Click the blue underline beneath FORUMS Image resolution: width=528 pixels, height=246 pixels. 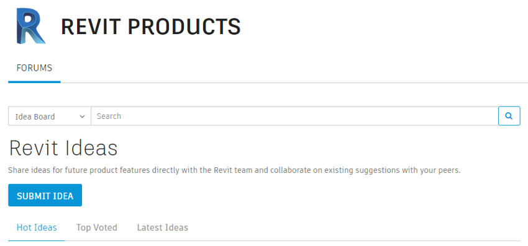pos(34,82)
